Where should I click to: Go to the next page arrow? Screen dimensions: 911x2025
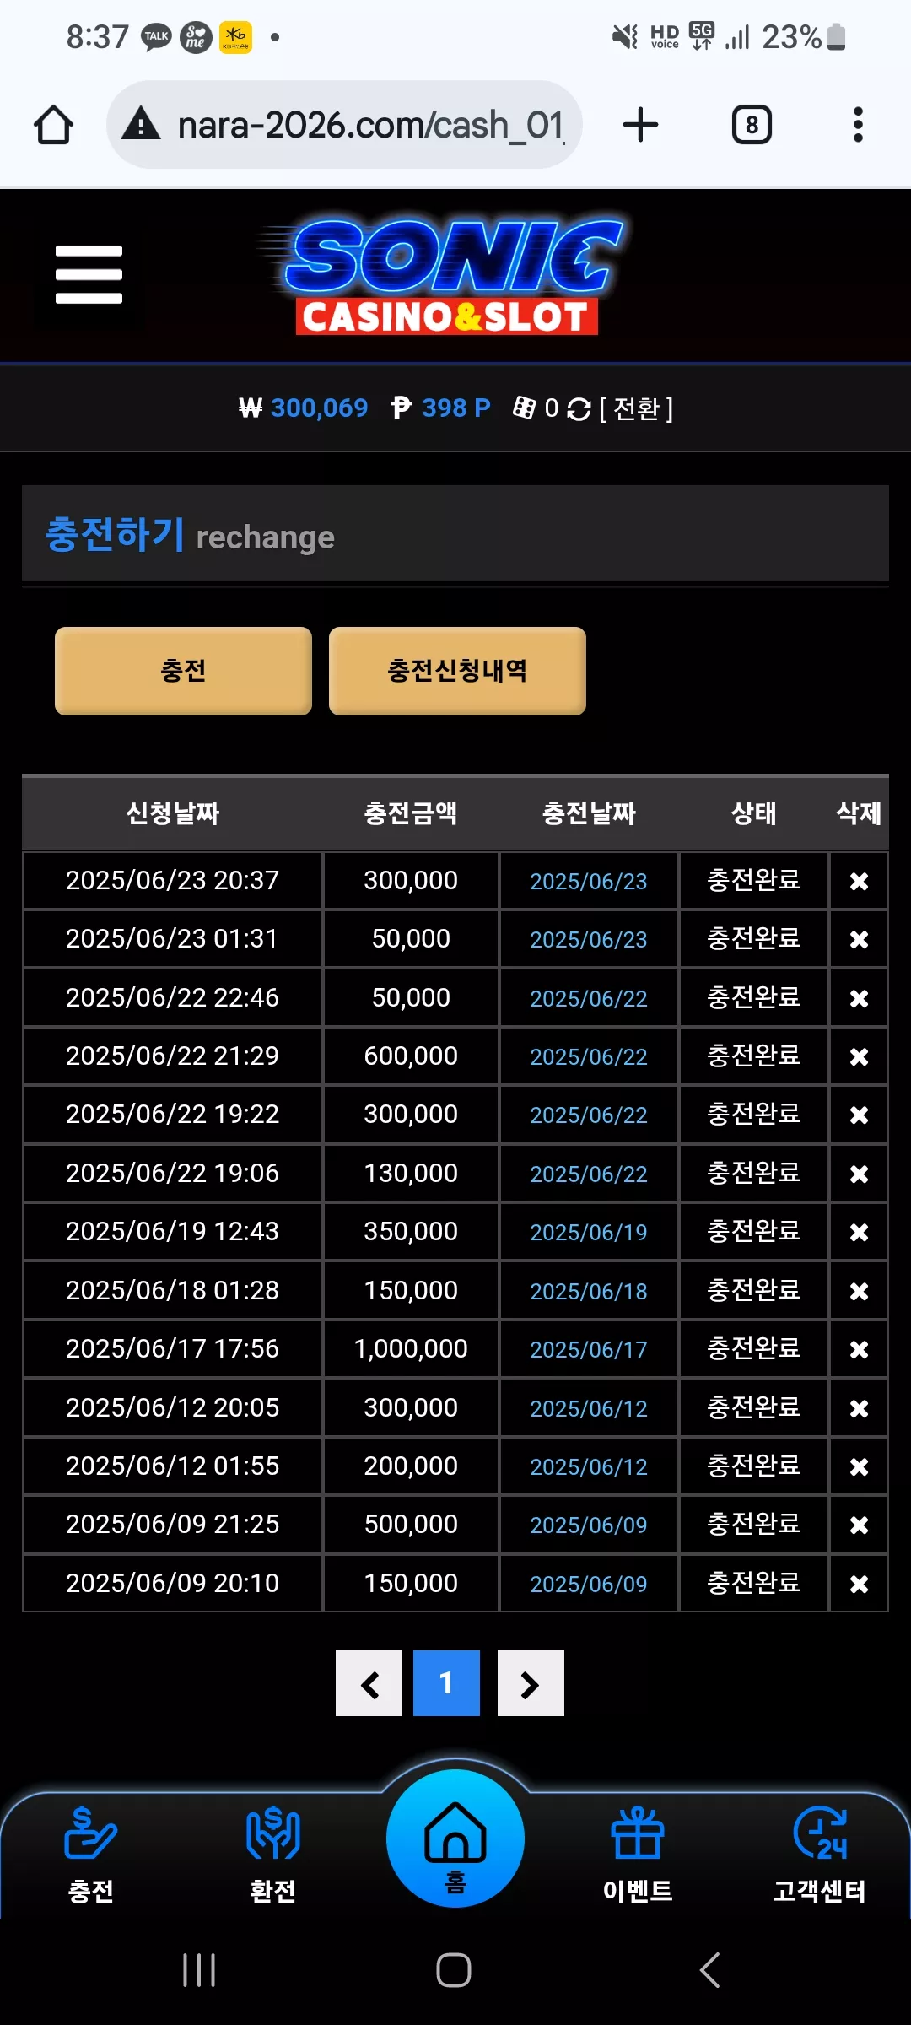tap(531, 1683)
